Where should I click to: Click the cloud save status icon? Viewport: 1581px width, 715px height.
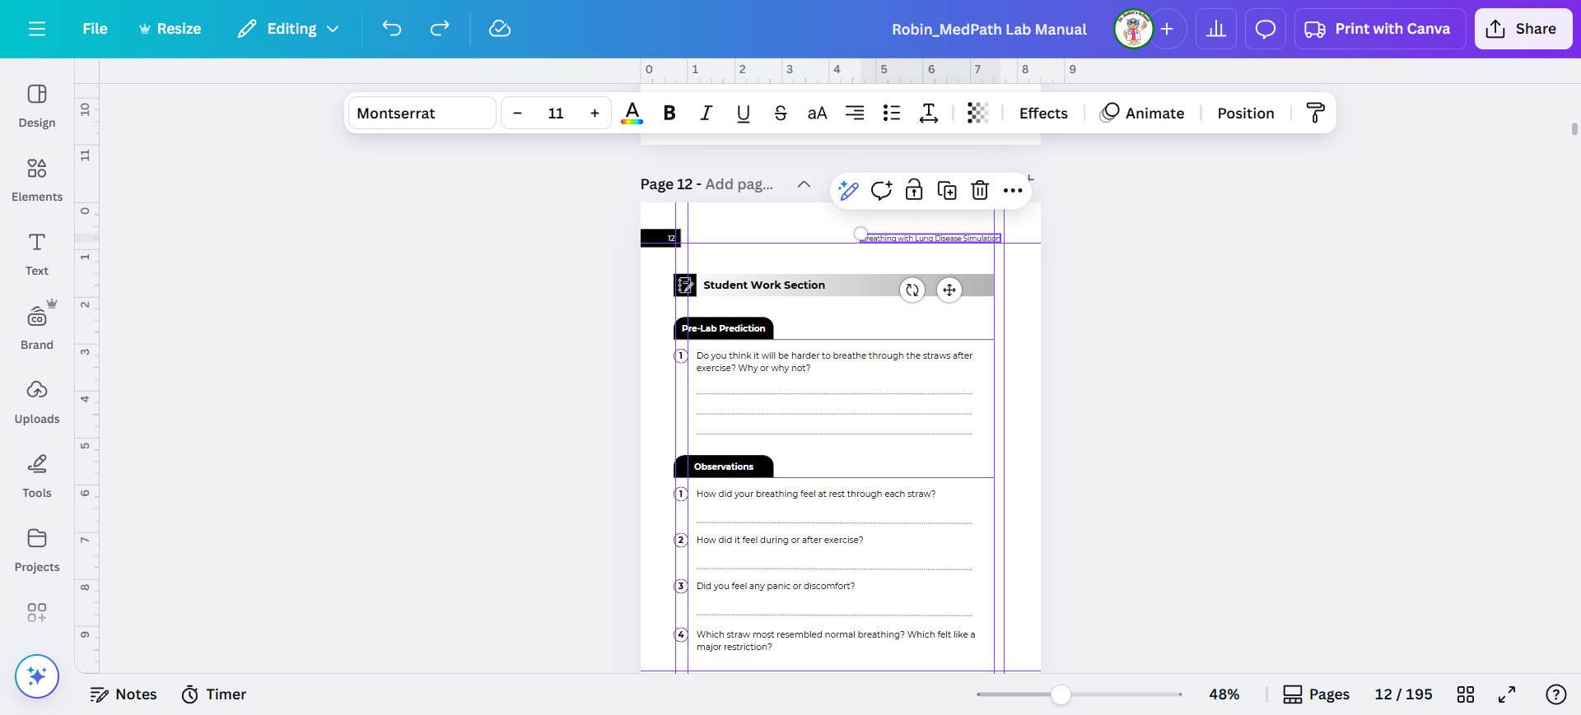pos(500,29)
